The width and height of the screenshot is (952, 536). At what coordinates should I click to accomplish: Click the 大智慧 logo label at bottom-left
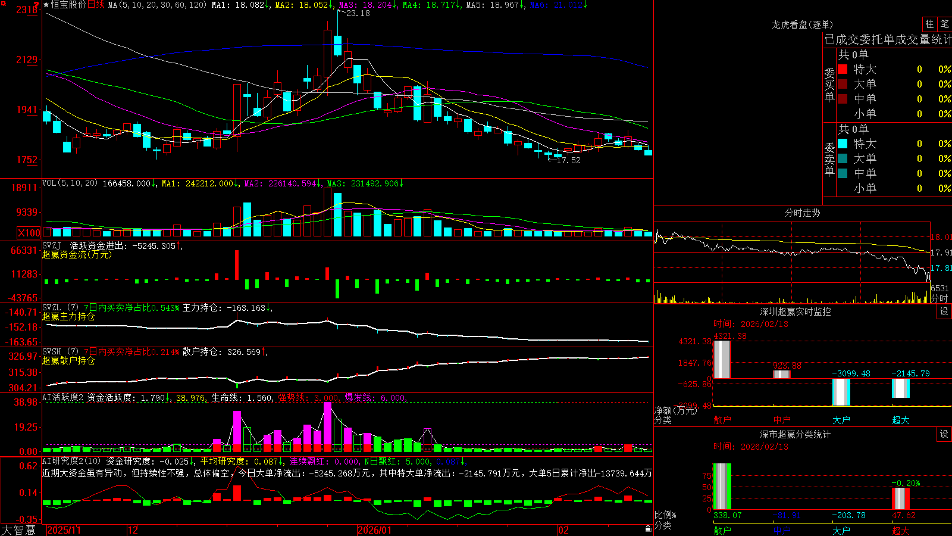(x=18, y=529)
